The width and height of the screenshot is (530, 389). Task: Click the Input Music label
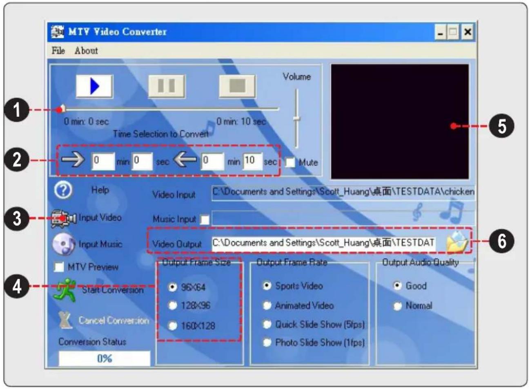100,244
